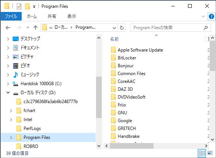Open the Quick Access Toolbar customize dropdown

pyautogui.click(x=34, y=7)
